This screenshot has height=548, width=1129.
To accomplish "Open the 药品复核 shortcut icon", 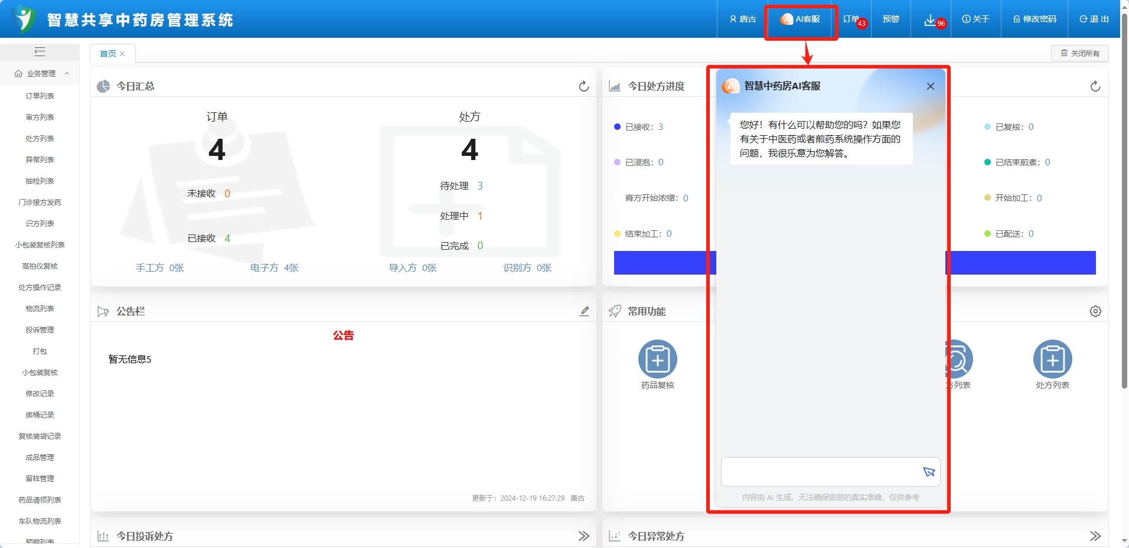I will tap(657, 359).
